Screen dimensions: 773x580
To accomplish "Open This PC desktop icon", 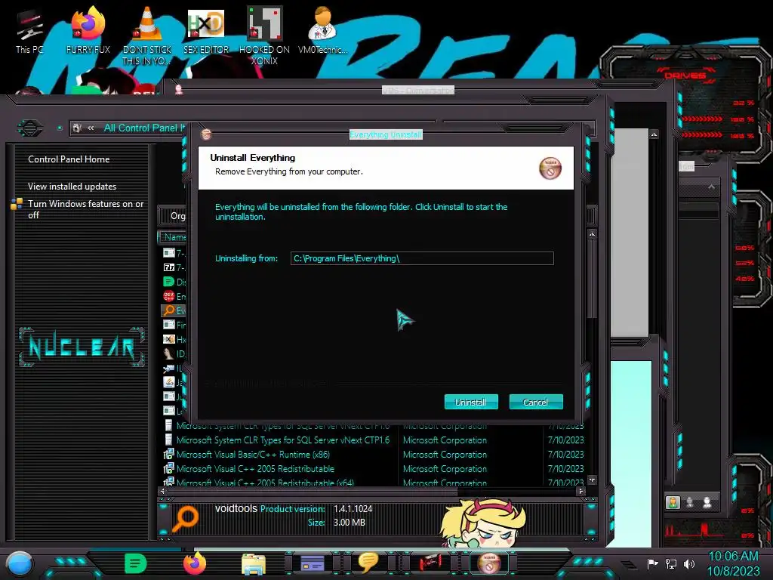I will (x=29, y=32).
